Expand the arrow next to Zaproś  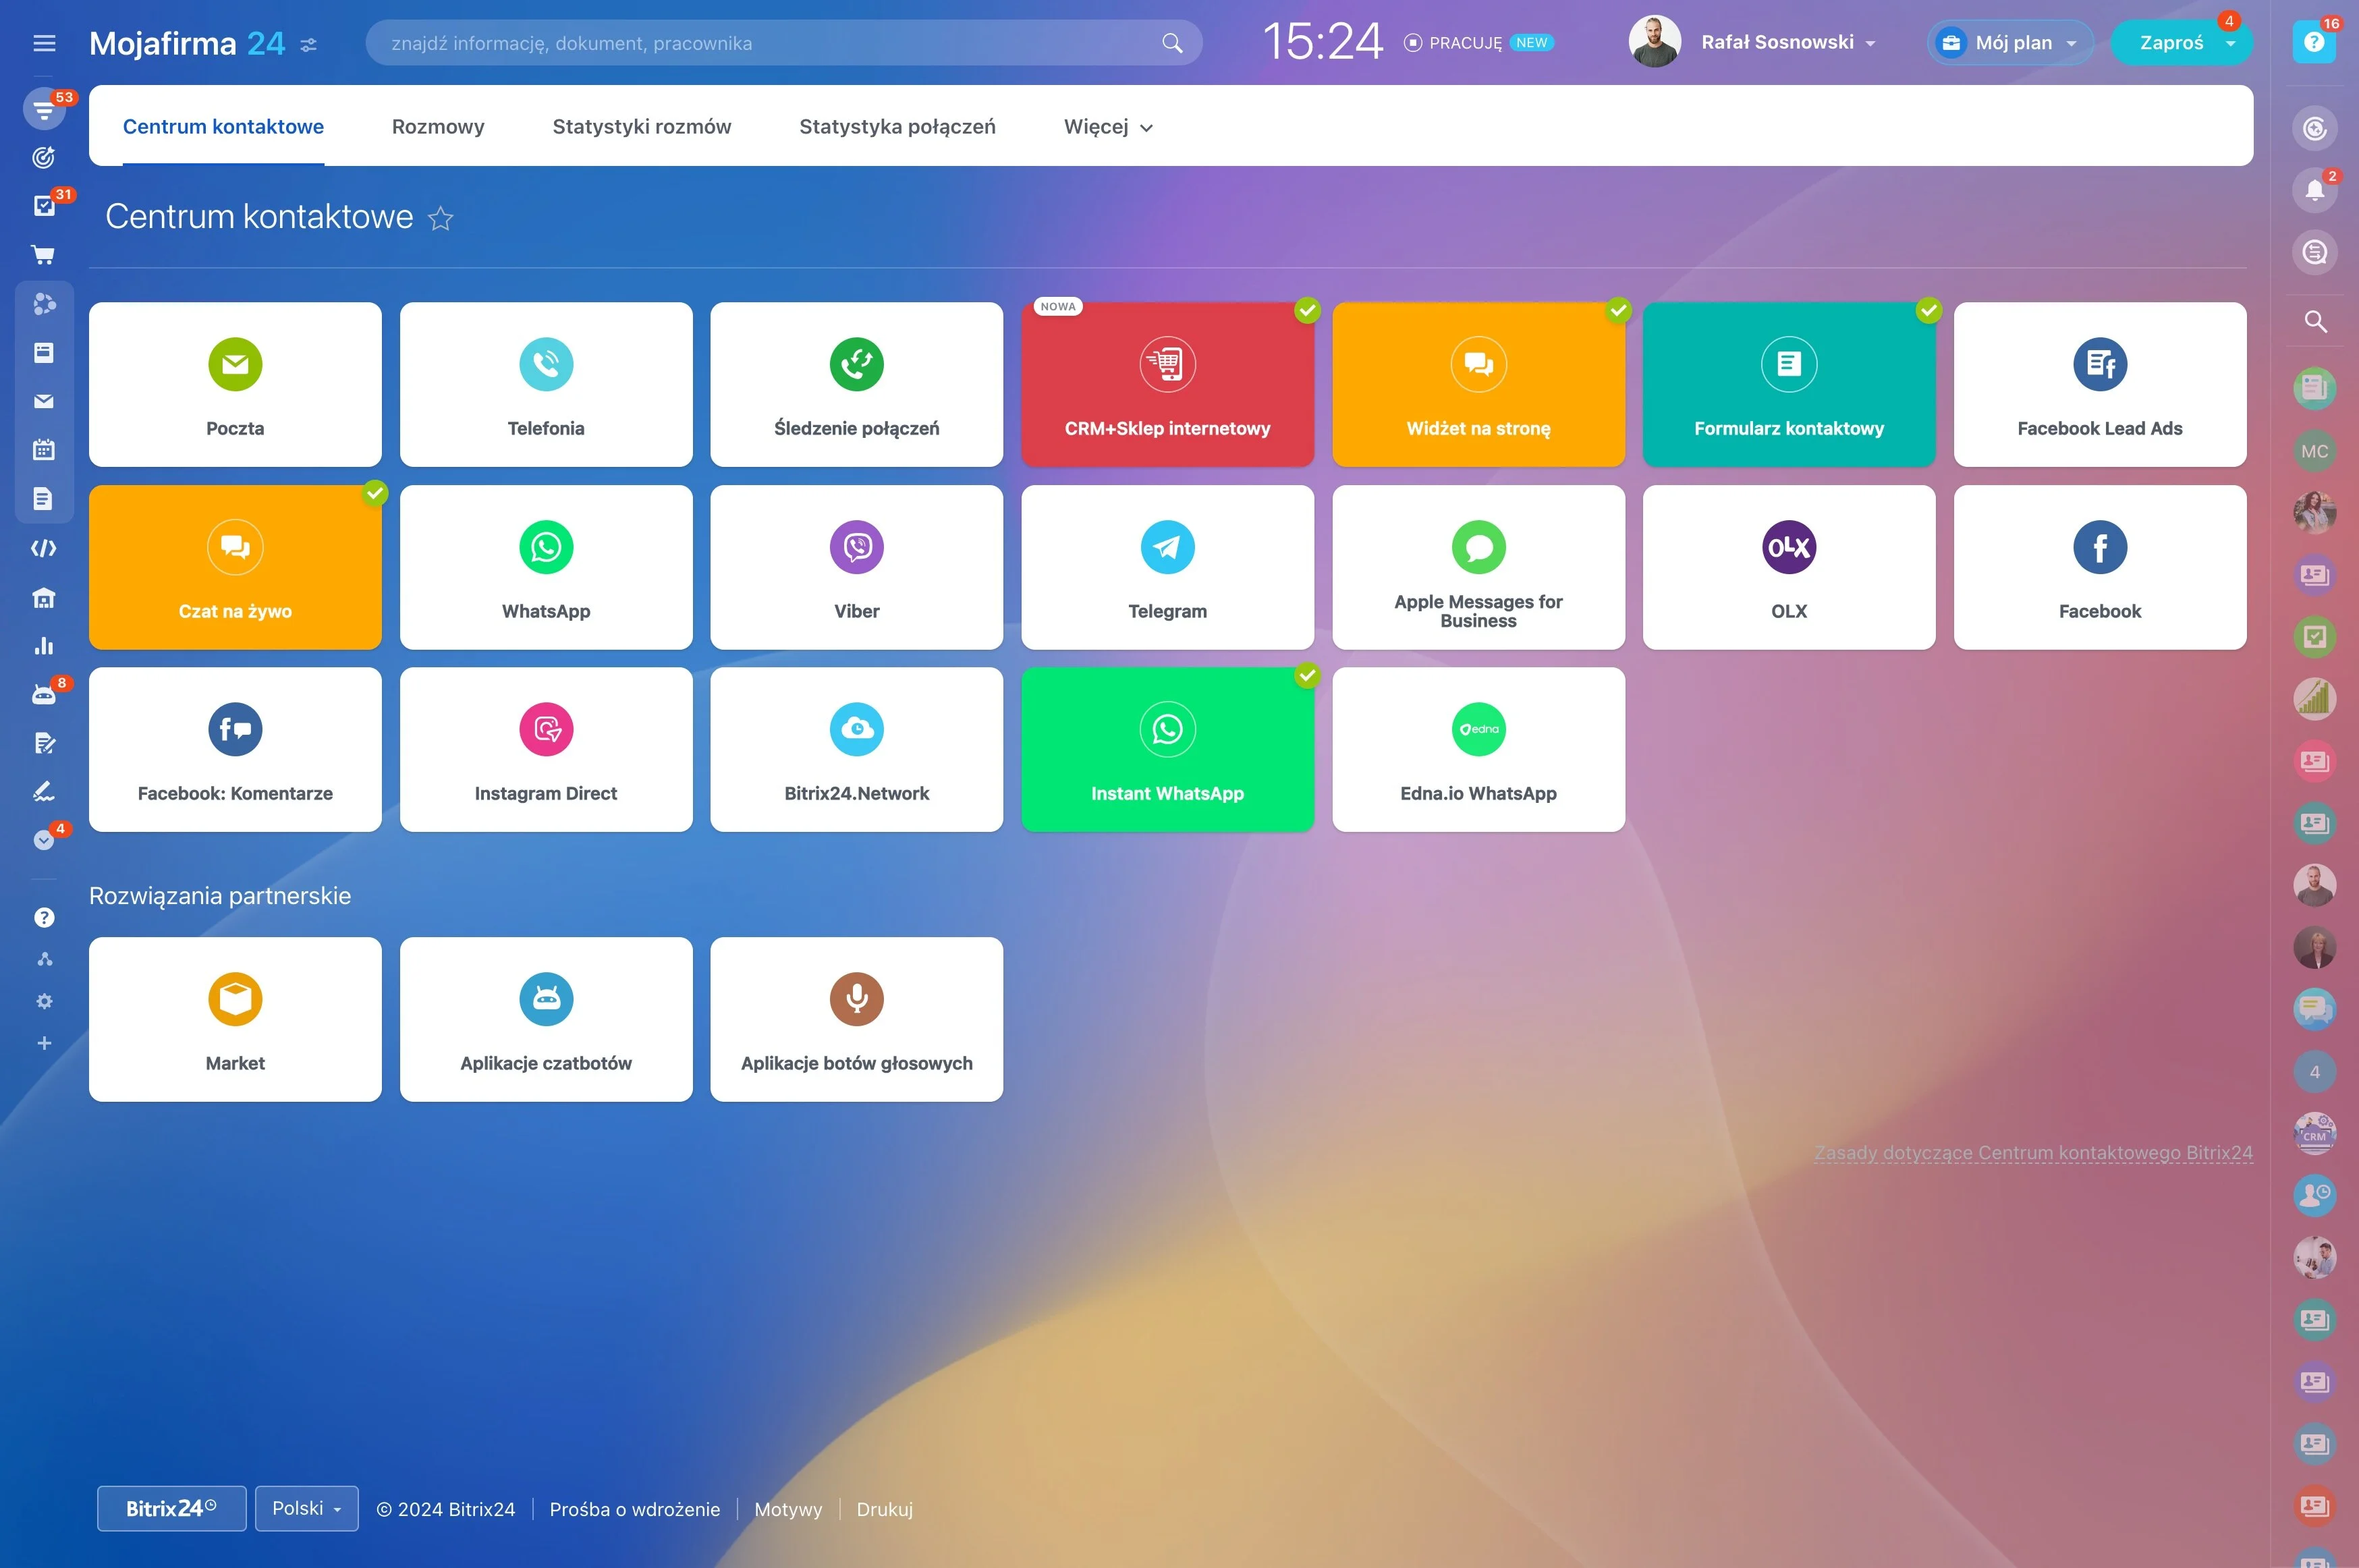click(x=2230, y=43)
